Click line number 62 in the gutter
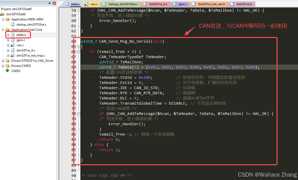The width and height of the screenshot is (298, 180). (x=74, y=31)
